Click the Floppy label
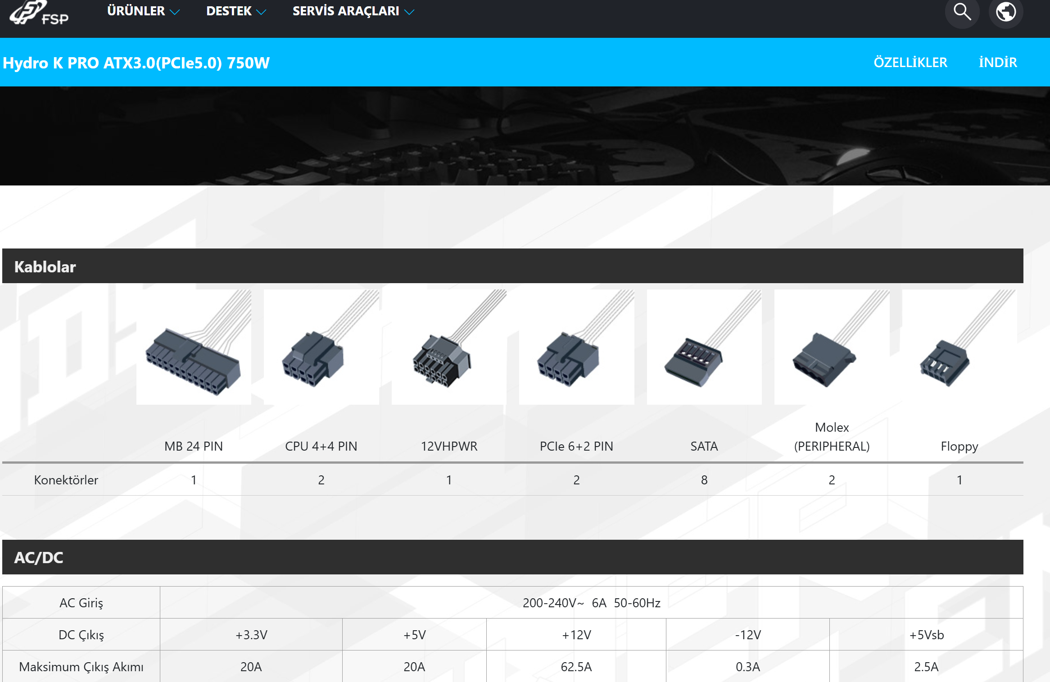 pos(959,447)
